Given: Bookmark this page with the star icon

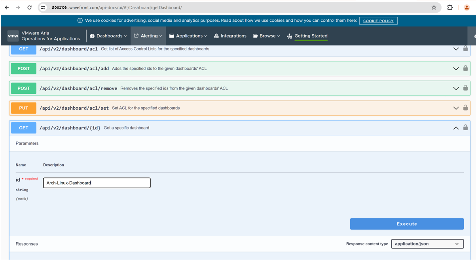Looking at the screenshot, I should click(434, 7).
